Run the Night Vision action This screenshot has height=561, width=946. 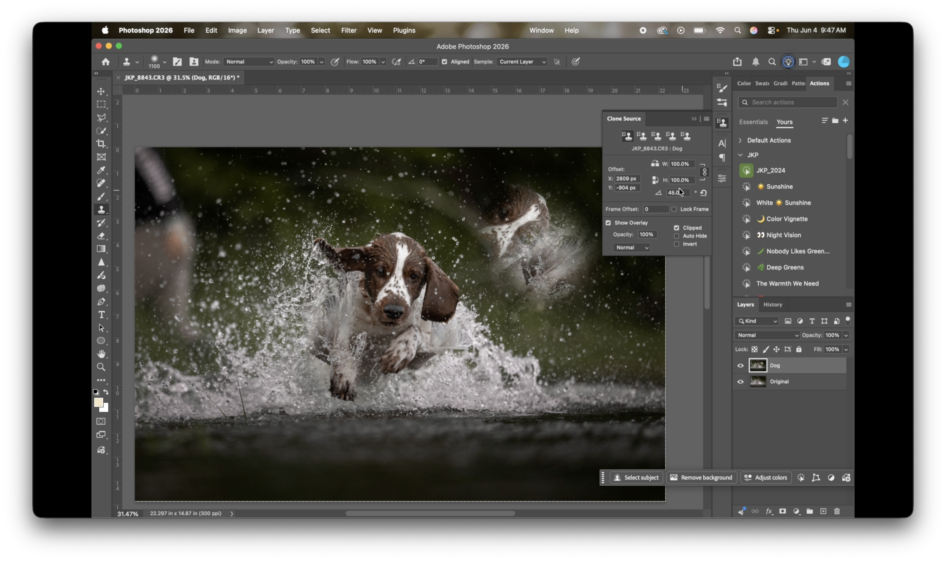(779, 235)
